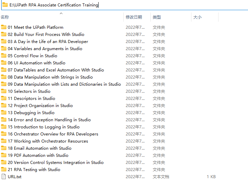
Task: Select '16 Orchestrator Overview for RPA Developers'
Action: pyautogui.click(x=53, y=134)
